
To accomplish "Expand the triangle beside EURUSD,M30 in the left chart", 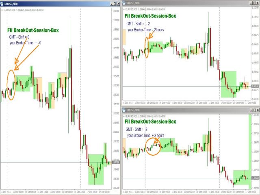I will [x=2, y=10].
